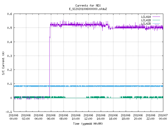Click the x-axis tick '201007 00:00'

click(163, 117)
